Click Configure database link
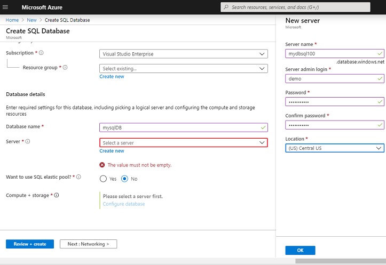386x265 pixels. click(x=124, y=204)
